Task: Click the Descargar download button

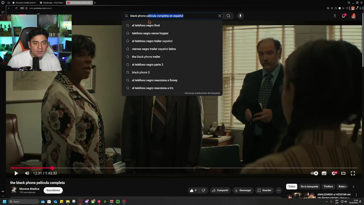Action: tap(243, 190)
